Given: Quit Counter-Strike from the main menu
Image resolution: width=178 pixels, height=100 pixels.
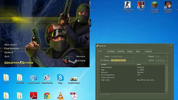Looking at the screenshot, I should [7, 56].
